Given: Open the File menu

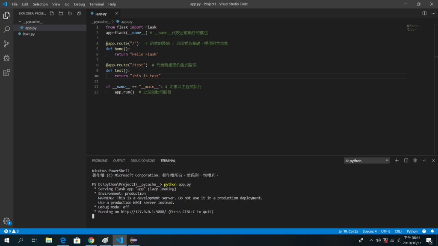Looking at the screenshot, I should [x=15, y=4].
